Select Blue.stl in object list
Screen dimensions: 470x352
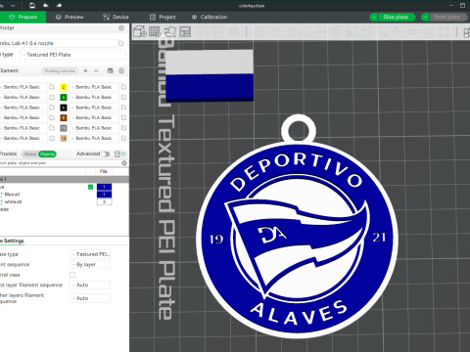coord(12,195)
